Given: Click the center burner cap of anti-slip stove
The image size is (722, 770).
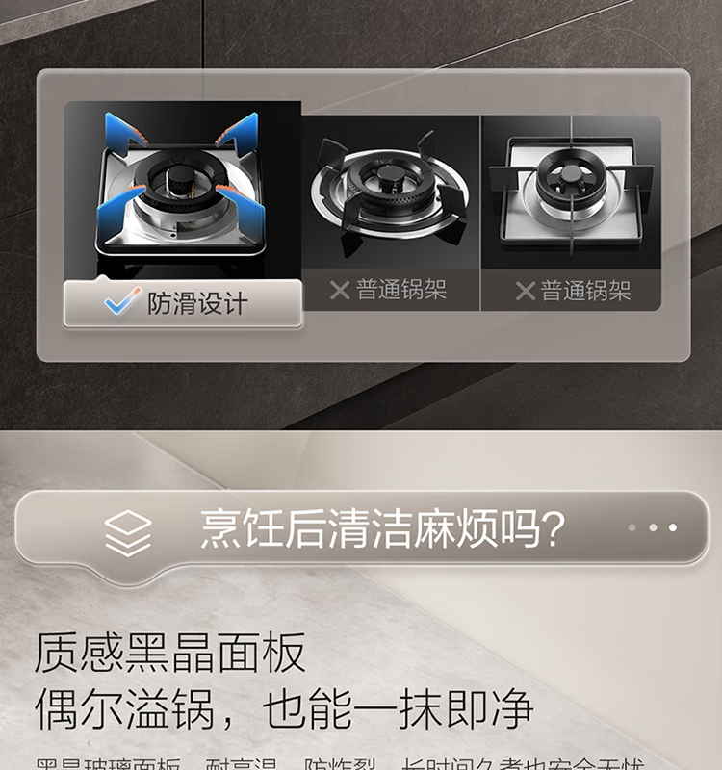Looking at the screenshot, I should (x=179, y=177).
